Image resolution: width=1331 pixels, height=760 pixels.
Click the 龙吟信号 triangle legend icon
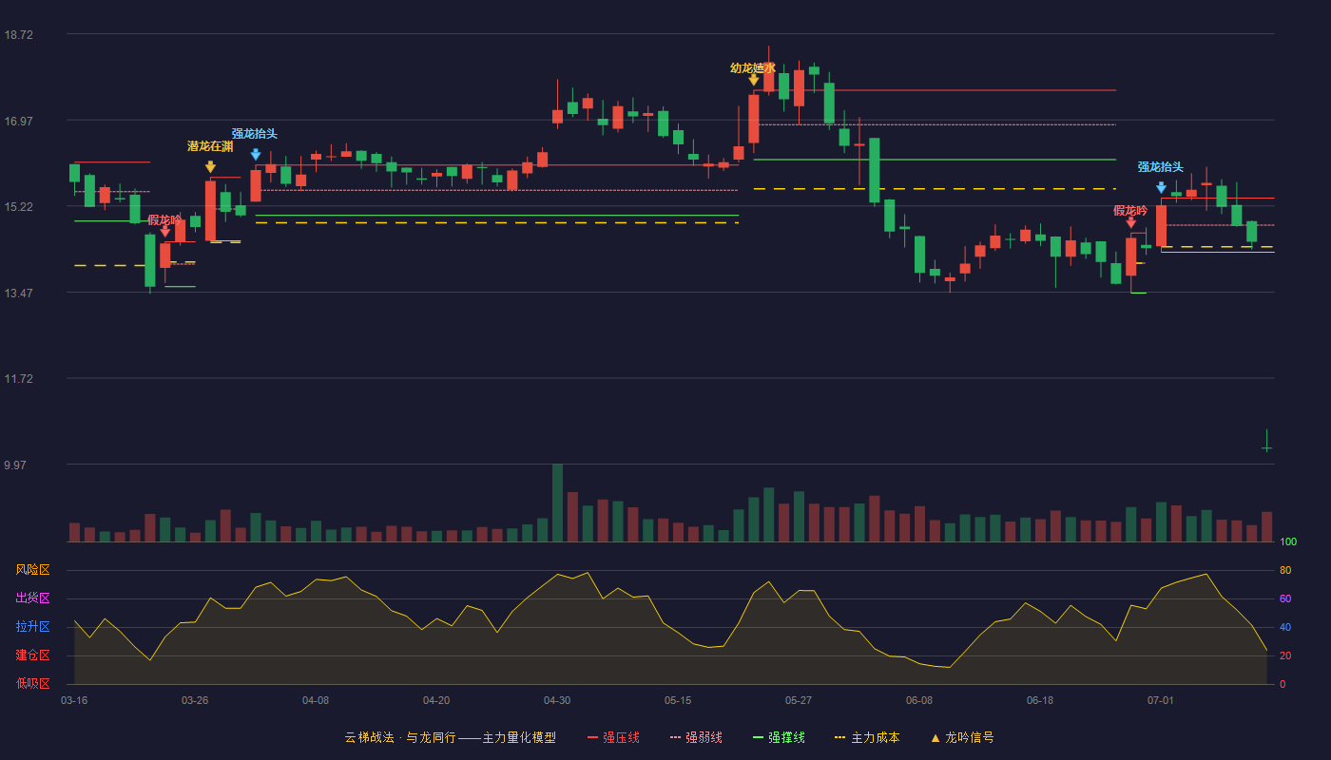[936, 737]
